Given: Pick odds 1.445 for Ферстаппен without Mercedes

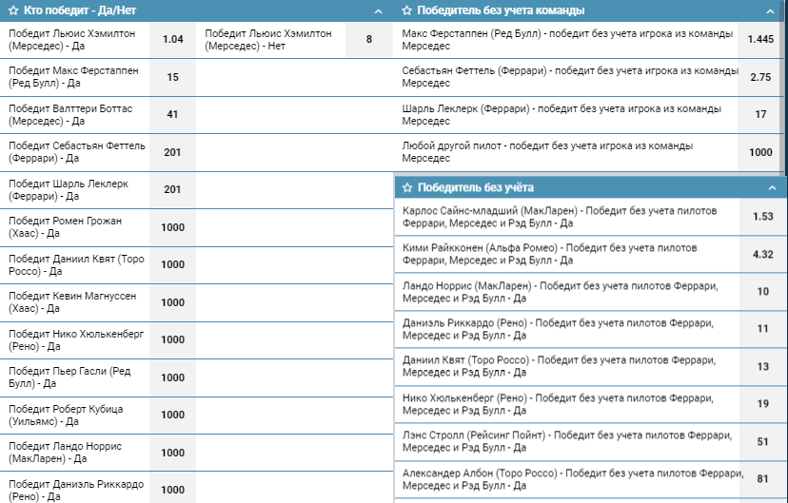Looking at the screenshot, I should [x=760, y=40].
